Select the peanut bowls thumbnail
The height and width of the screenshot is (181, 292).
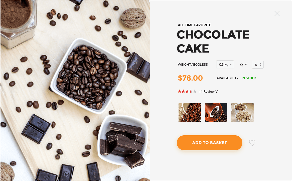pos(242,113)
